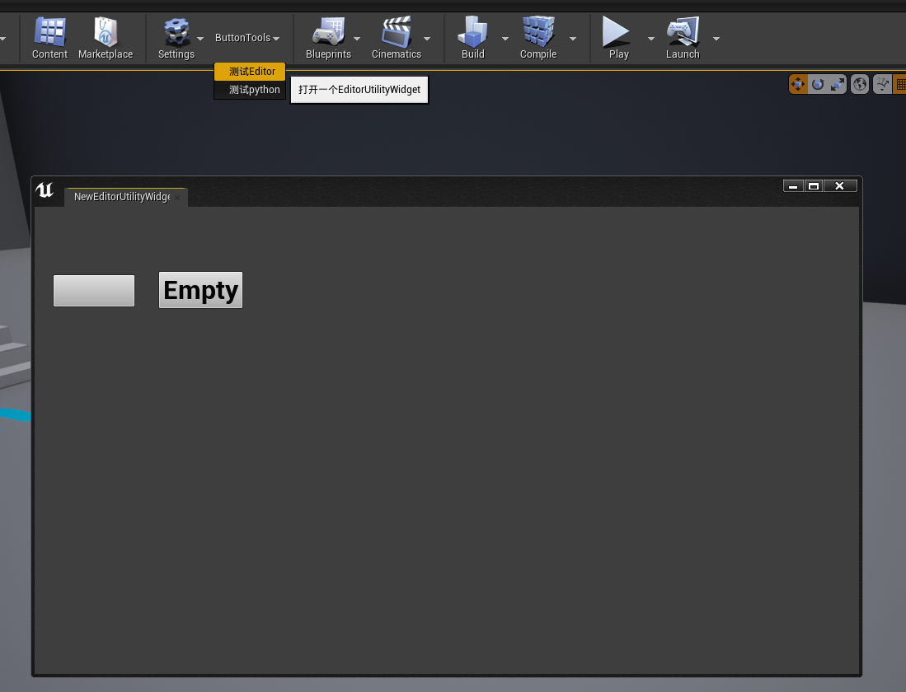Minimize the widget window

tap(793, 186)
